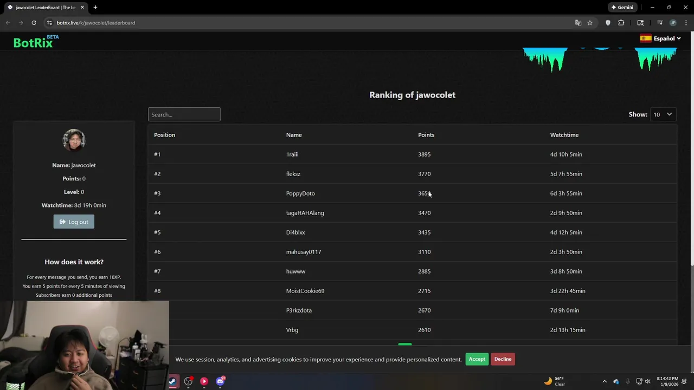This screenshot has height=390, width=694.
Task: Click the Watchtime column header
Action: point(564,135)
